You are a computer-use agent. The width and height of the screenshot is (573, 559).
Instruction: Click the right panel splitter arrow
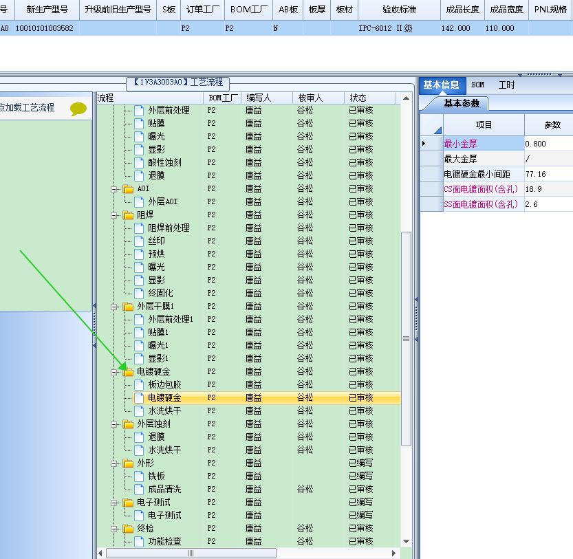pos(416,300)
